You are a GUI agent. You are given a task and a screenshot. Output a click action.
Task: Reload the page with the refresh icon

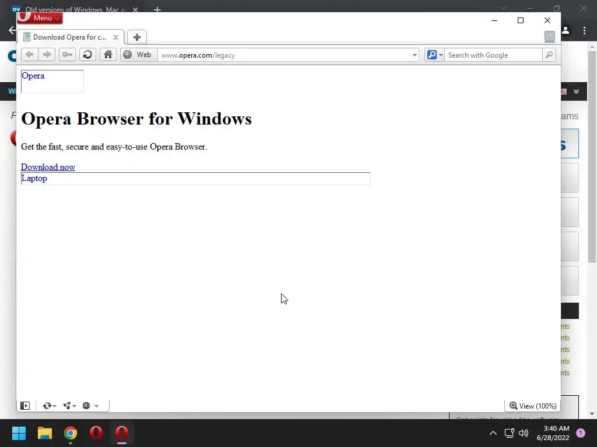click(87, 55)
